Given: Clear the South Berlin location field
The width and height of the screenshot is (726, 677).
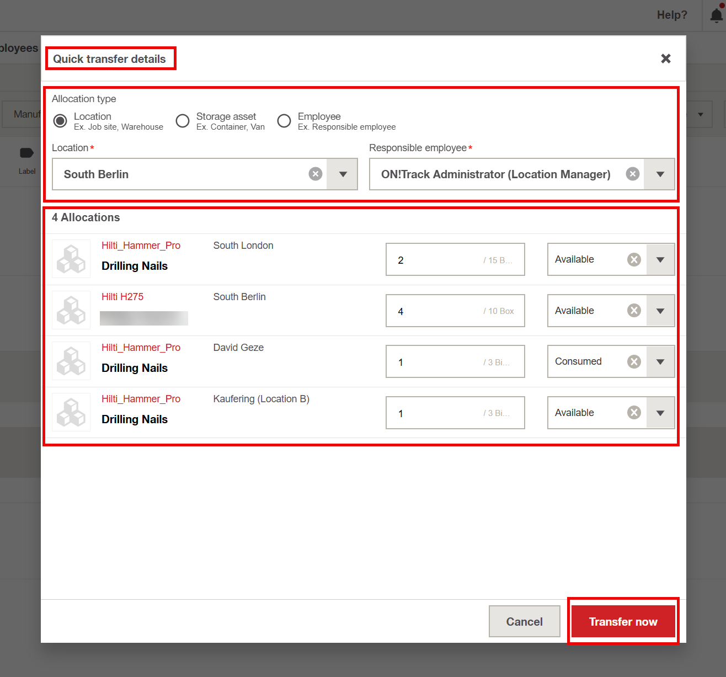Looking at the screenshot, I should [316, 174].
